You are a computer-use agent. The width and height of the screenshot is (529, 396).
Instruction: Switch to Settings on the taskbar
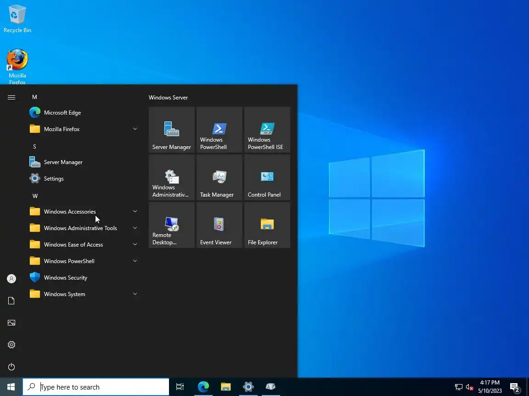coord(248,387)
